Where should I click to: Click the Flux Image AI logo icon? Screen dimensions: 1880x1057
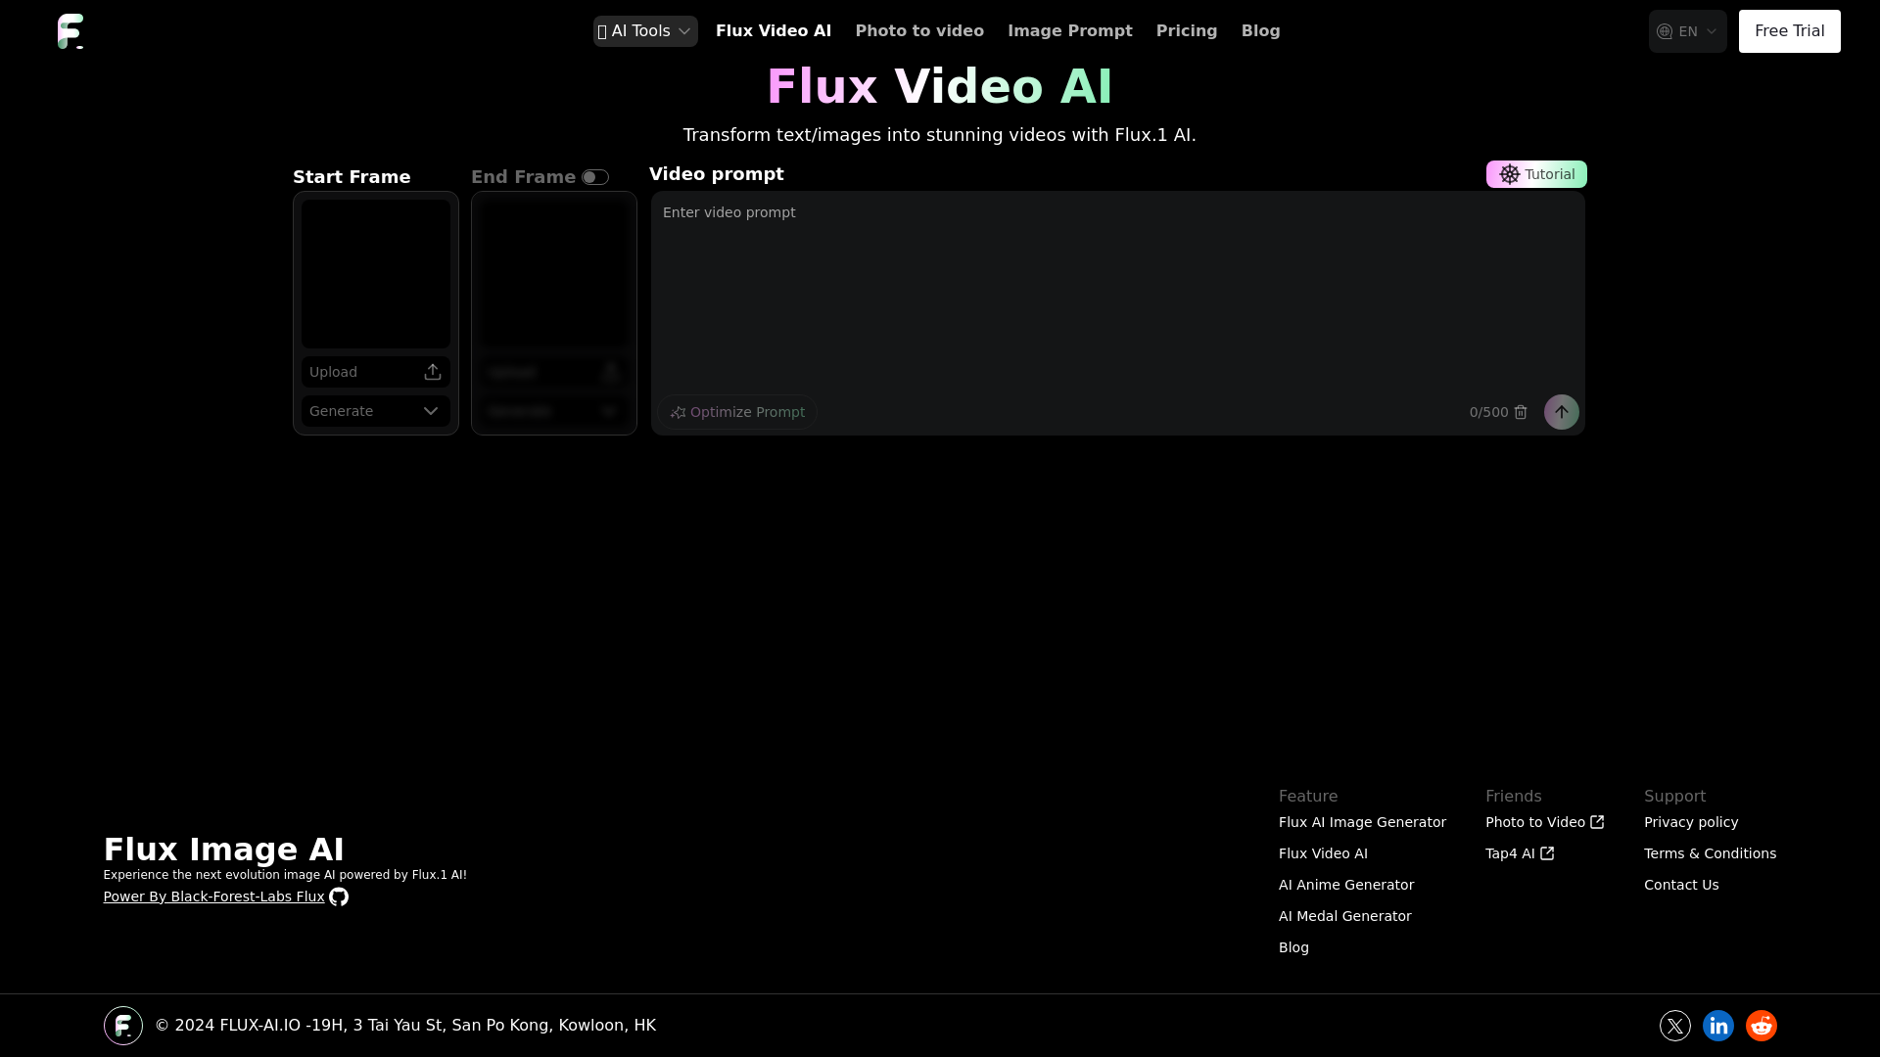tap(71, 31)
